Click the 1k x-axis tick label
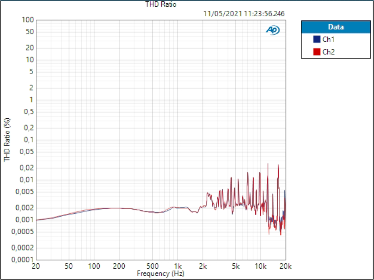Screen dimensions: 374x280 click(178, 265)
